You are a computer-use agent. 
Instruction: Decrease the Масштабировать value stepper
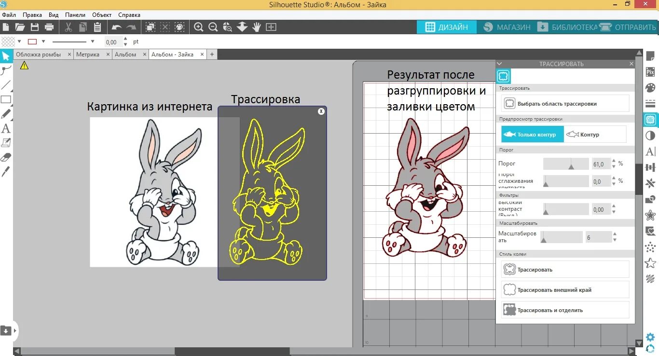tap(615, 240)
